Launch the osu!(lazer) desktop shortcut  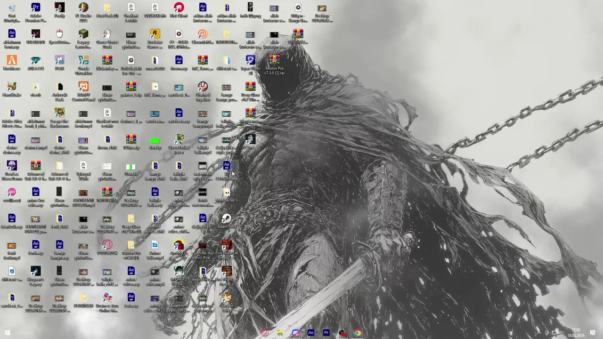click(x=12, y=195)
